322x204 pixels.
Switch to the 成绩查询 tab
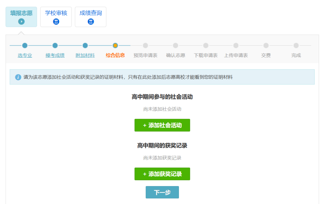point(91,13)
